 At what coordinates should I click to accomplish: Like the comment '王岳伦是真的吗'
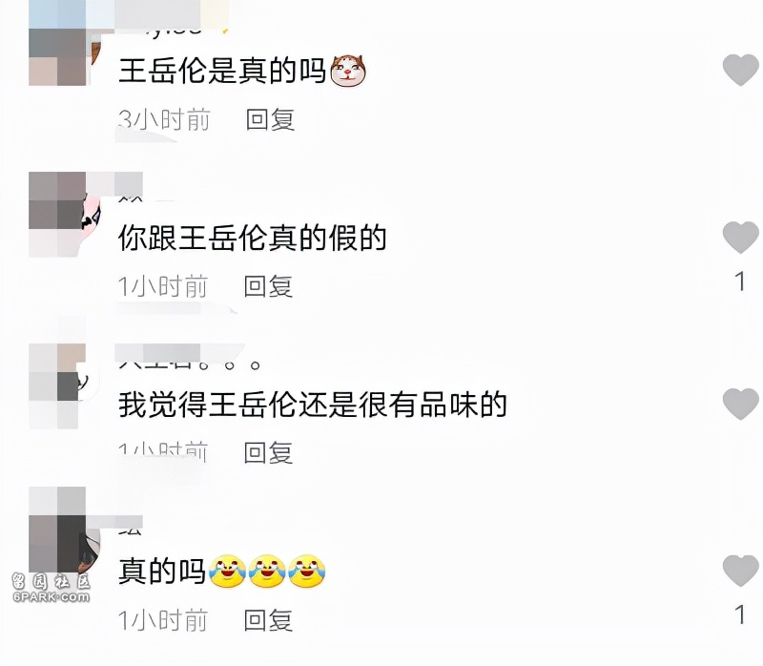(741, 70)
